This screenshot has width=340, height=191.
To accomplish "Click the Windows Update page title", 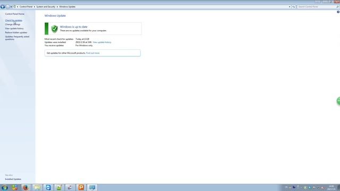I will coord(55,15).
